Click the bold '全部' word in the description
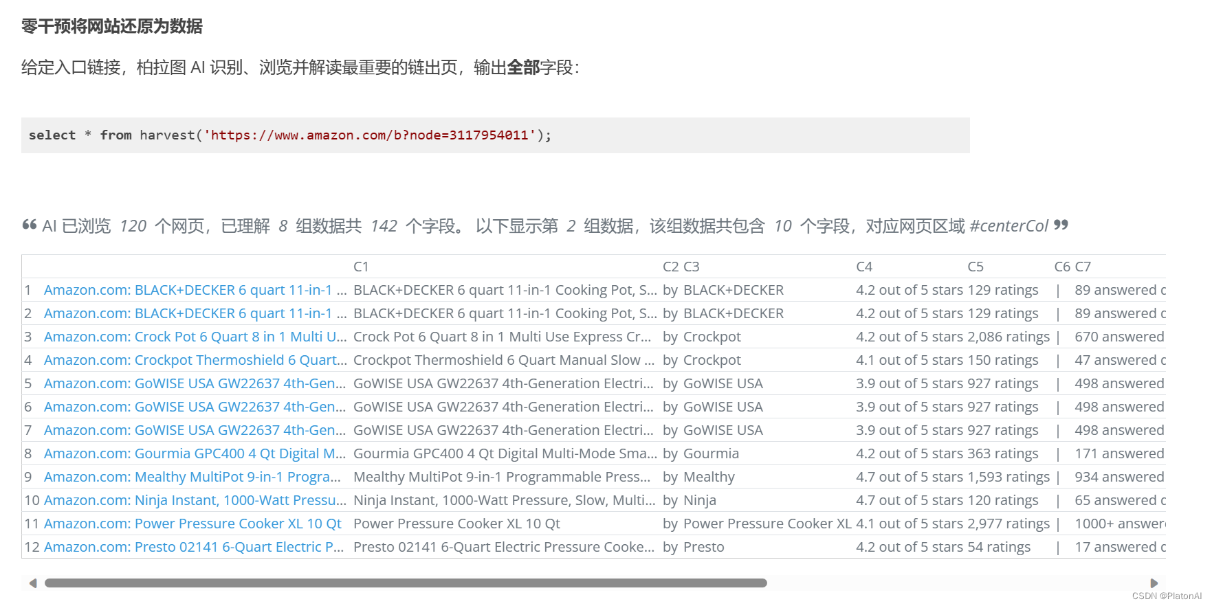The width and height of the screenshot is (1212, 606). 523,67
